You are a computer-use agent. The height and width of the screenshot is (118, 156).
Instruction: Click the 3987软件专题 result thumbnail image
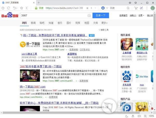click(x=30, y=76)
